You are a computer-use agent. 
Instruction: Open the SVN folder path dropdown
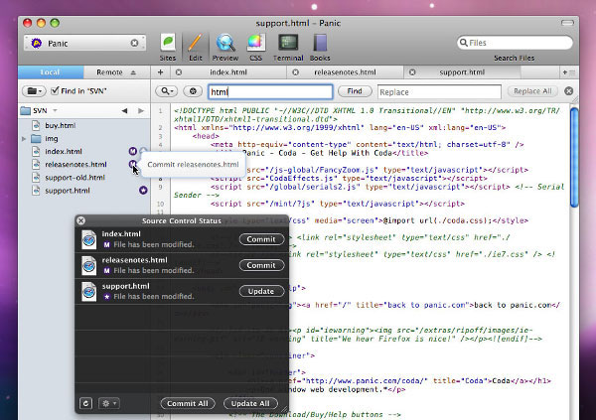point(39,110)
